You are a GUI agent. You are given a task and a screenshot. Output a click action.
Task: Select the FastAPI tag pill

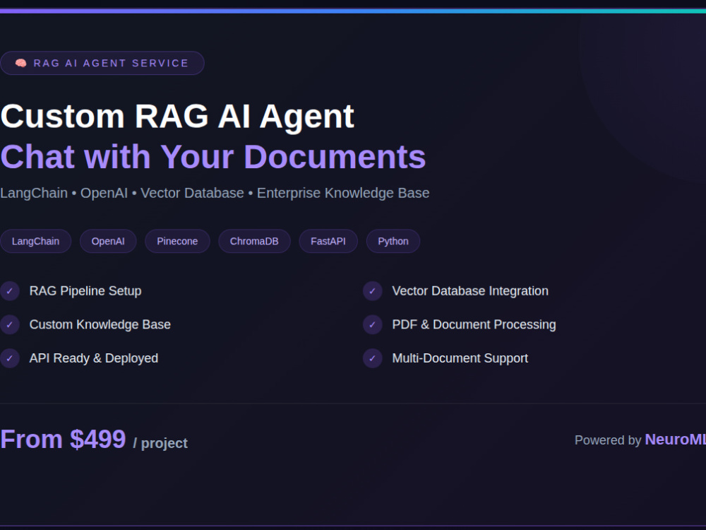(x=328, y=241)
